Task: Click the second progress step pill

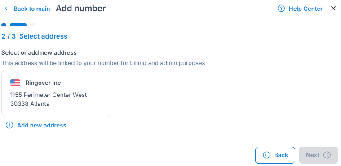Action: [18, 25]
